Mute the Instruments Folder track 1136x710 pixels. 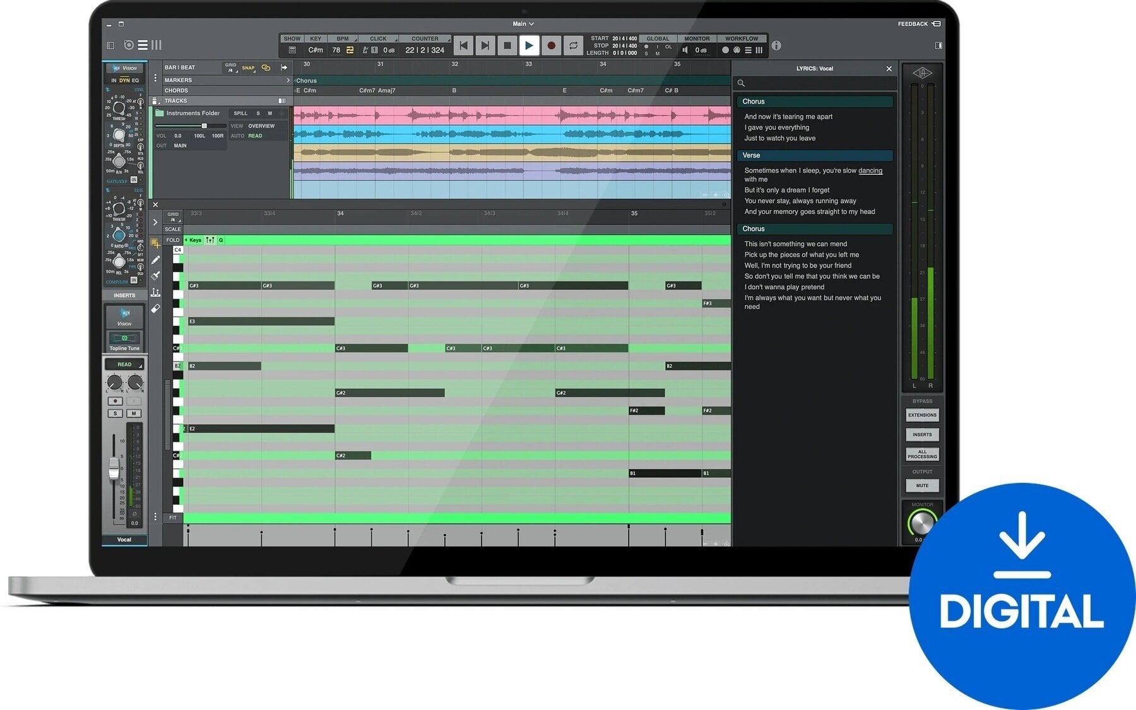(x=270, y=114)
